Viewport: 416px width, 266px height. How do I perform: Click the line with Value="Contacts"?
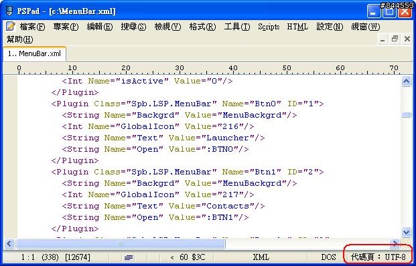coord(163,206)
